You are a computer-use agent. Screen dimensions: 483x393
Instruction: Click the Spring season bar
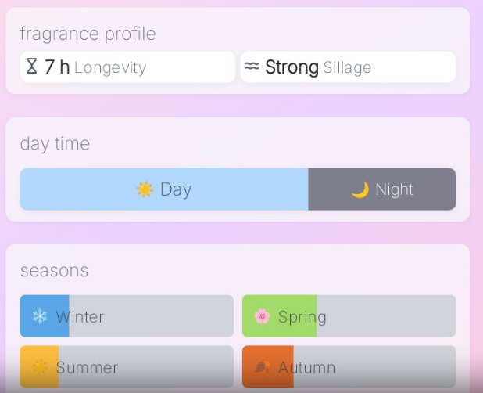tap(349, 316)
